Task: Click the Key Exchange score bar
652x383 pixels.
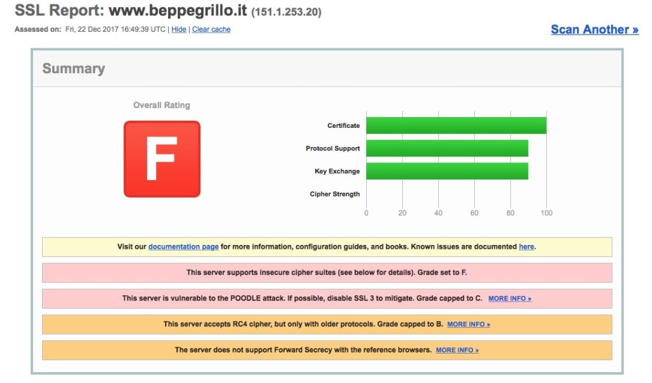Action: tap(447, 171)
